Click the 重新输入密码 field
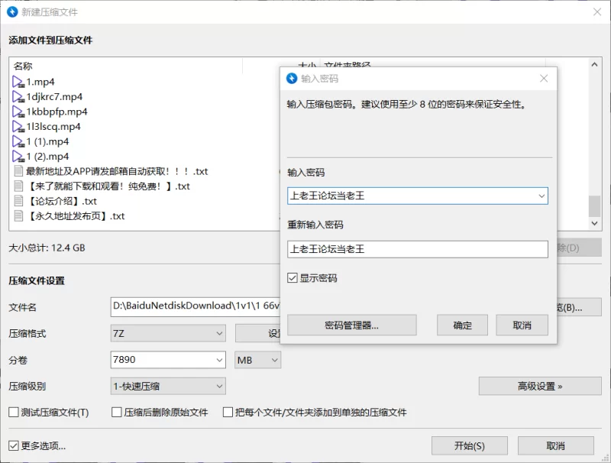Screen dimensions: 611x463 pyautogui.click(x=418, y=249)
